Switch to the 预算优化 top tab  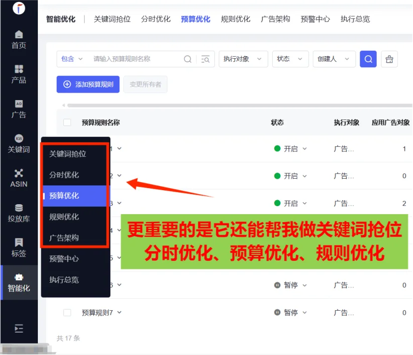tap(196, 19)
